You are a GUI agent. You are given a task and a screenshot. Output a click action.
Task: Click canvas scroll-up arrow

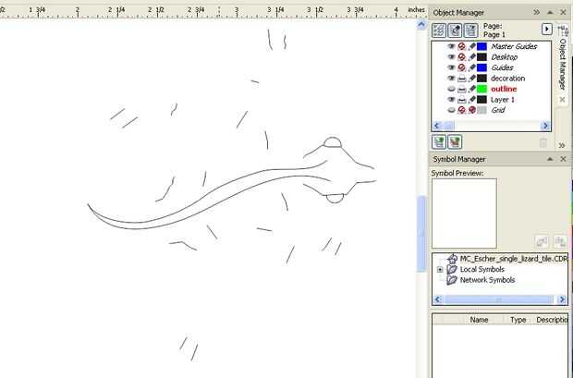[421, 25]
